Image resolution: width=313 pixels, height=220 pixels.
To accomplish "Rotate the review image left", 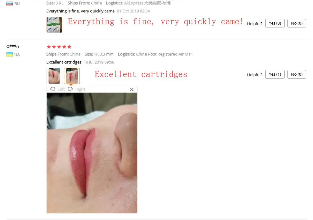I will [x=53, y=89].
